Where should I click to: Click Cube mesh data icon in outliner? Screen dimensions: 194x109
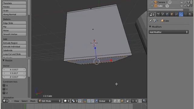click(167, 6)
